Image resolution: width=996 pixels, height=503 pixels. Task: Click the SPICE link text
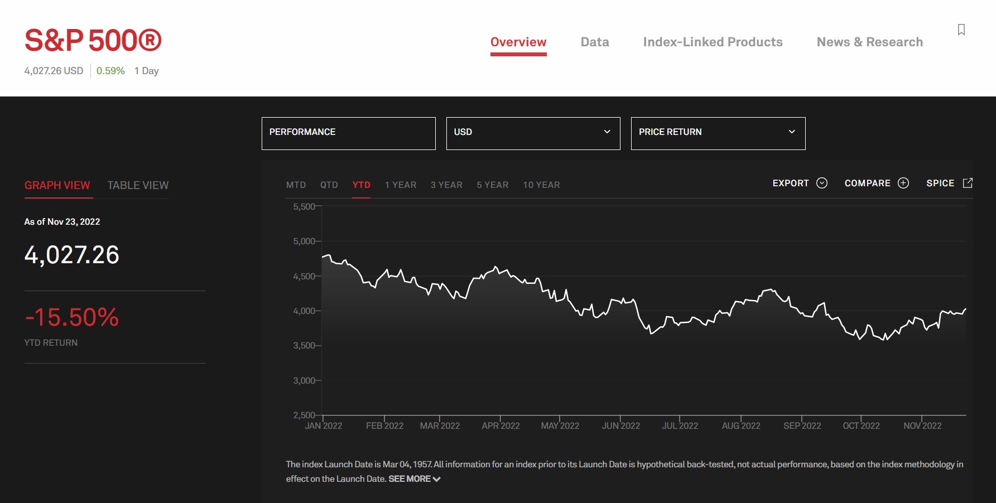[x=940, y=183]
